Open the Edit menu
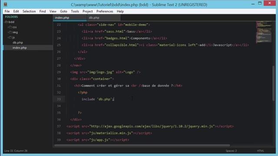Image resolution: width=278 pixels, height=156 pixels. pyautogui.click(x=16, y=11)
